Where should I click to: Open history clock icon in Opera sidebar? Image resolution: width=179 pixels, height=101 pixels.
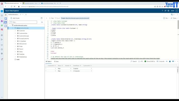2,49
